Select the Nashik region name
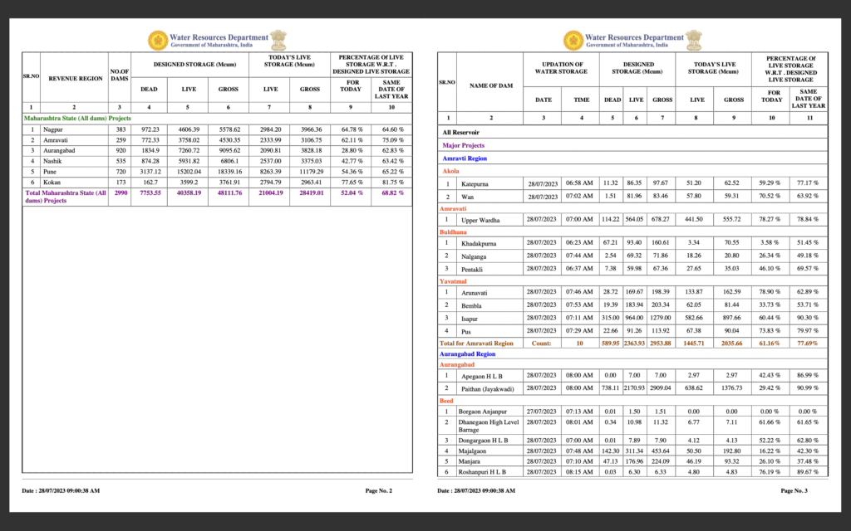This screenshot has height=531, width=851. [52, 162]
